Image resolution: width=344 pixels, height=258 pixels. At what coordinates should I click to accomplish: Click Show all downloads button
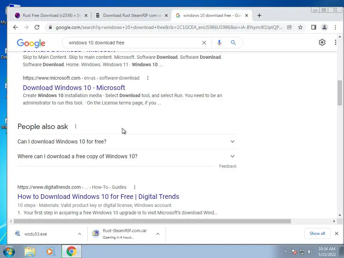[317, 233]
